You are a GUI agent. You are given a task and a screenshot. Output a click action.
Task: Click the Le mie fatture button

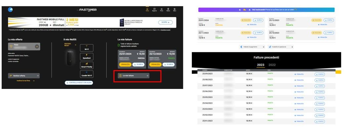click(x=133, y=76)
